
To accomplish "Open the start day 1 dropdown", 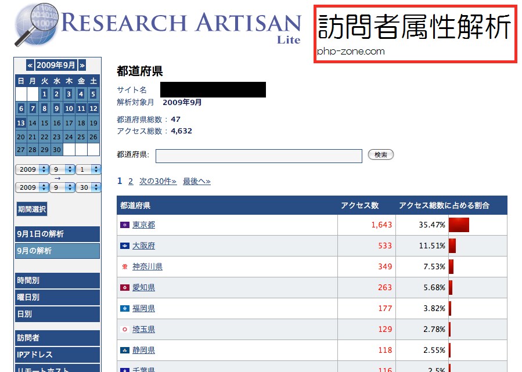I will coord(88,169).
